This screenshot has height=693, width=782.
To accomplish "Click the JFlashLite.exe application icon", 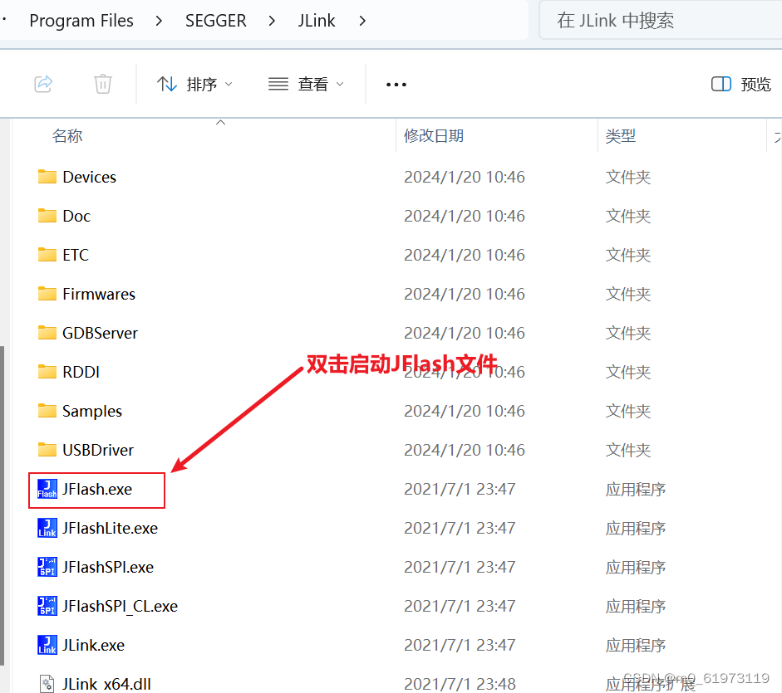I will click(47, 528).
